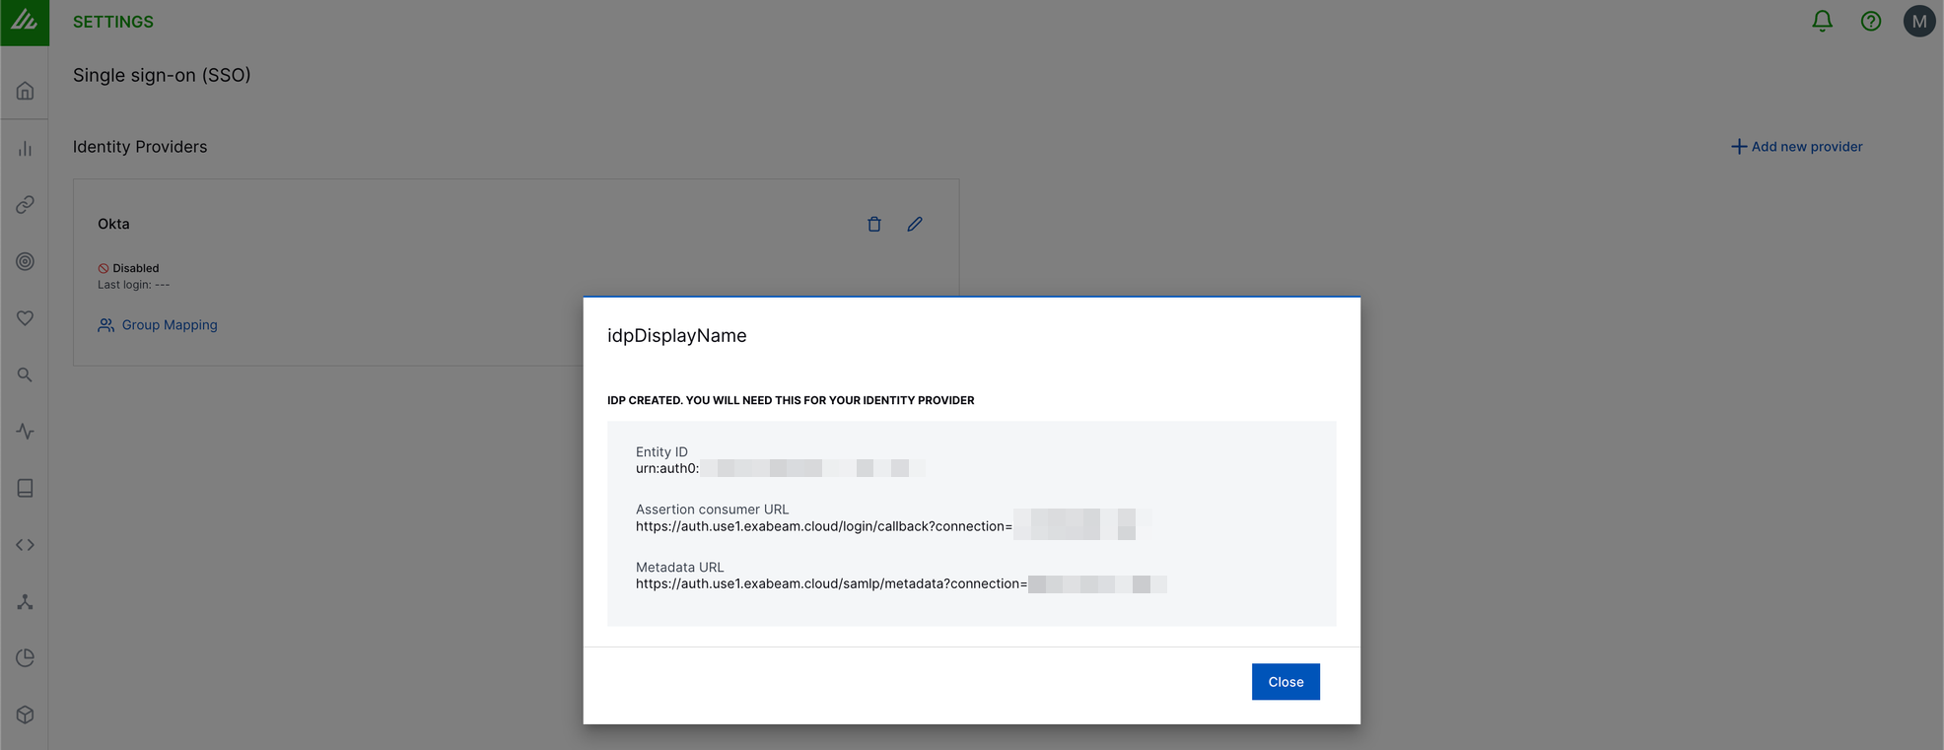
Task: Edit the Okta provider with pencil icon
Action: point(915,224)
